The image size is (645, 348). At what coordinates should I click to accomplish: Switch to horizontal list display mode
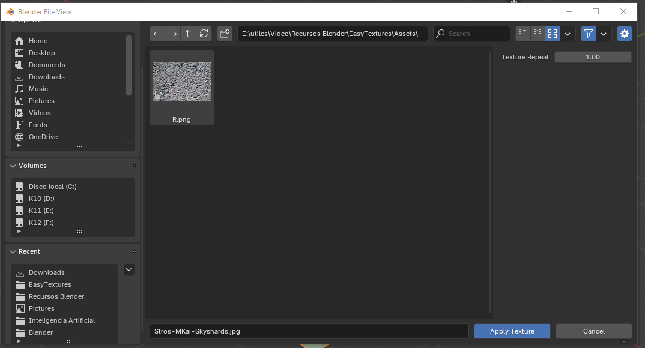[x=537, y=34]
